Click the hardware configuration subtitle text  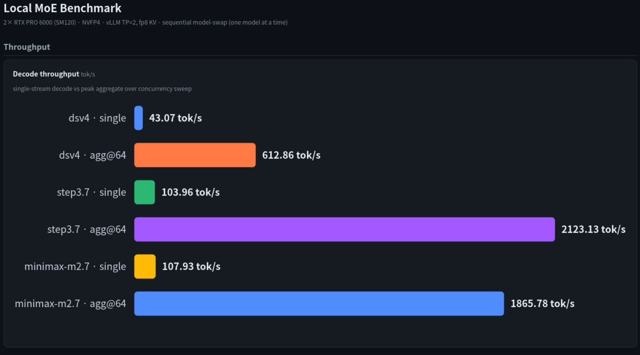pyautogui.click(x=145, y=23)
